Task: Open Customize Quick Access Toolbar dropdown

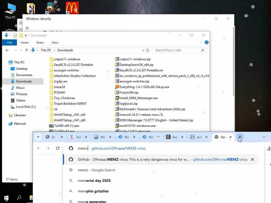Action: [x=26, y=36]
